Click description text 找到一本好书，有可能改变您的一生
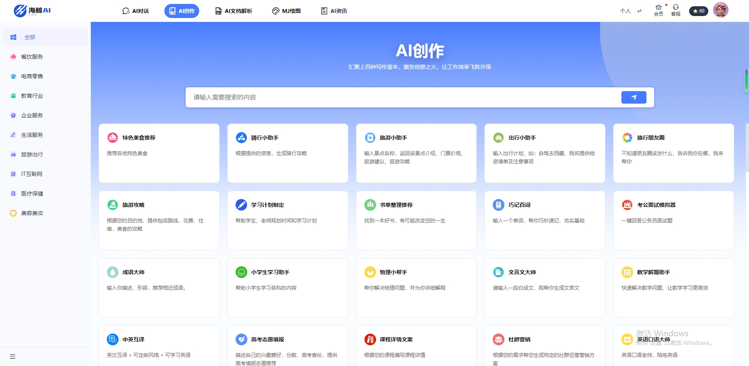Viewport: 749px width, 366px height. point(405,221)
